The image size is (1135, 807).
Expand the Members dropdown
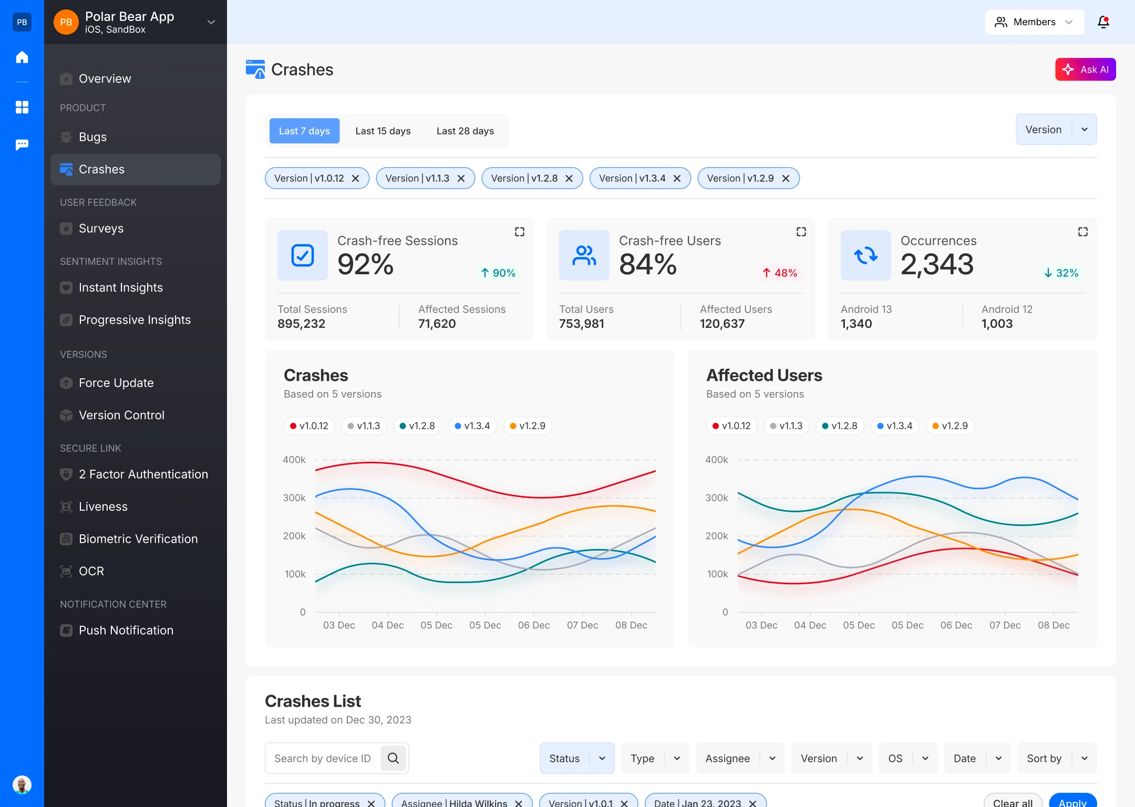1034,22
